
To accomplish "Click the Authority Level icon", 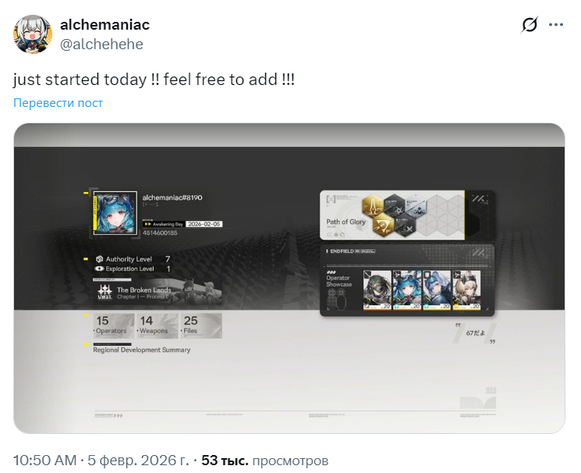I will [99, 259].
